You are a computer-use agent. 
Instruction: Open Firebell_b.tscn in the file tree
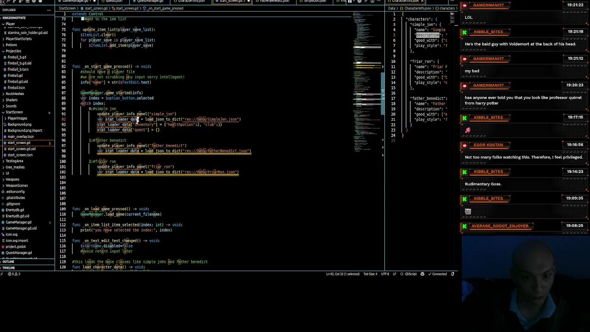tap(18, 69)
